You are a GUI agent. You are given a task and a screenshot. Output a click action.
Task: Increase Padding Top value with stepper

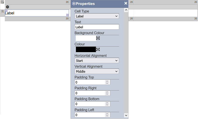(107, 81)
